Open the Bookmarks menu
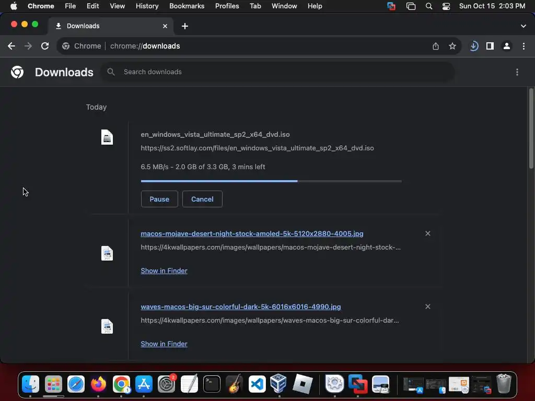Image resolution: width=535 pixels, height=401 pixels. 187,6
